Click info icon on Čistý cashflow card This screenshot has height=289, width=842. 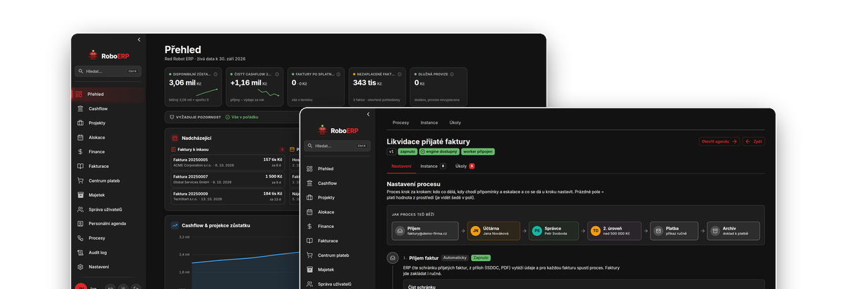tap(278, 73)
